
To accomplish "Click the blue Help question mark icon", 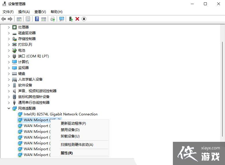I will (x=37, y=19).
